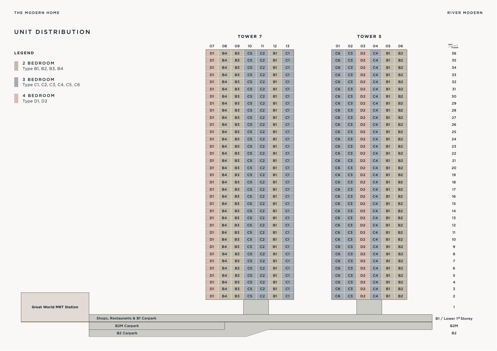Click the TOWER 5 title

click(369, 36)
